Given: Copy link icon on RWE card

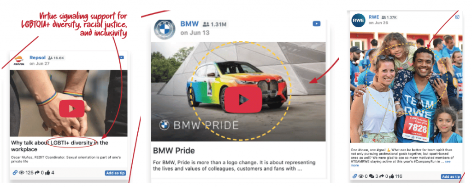Looking at the screenshot, I should tap(354, 176).
